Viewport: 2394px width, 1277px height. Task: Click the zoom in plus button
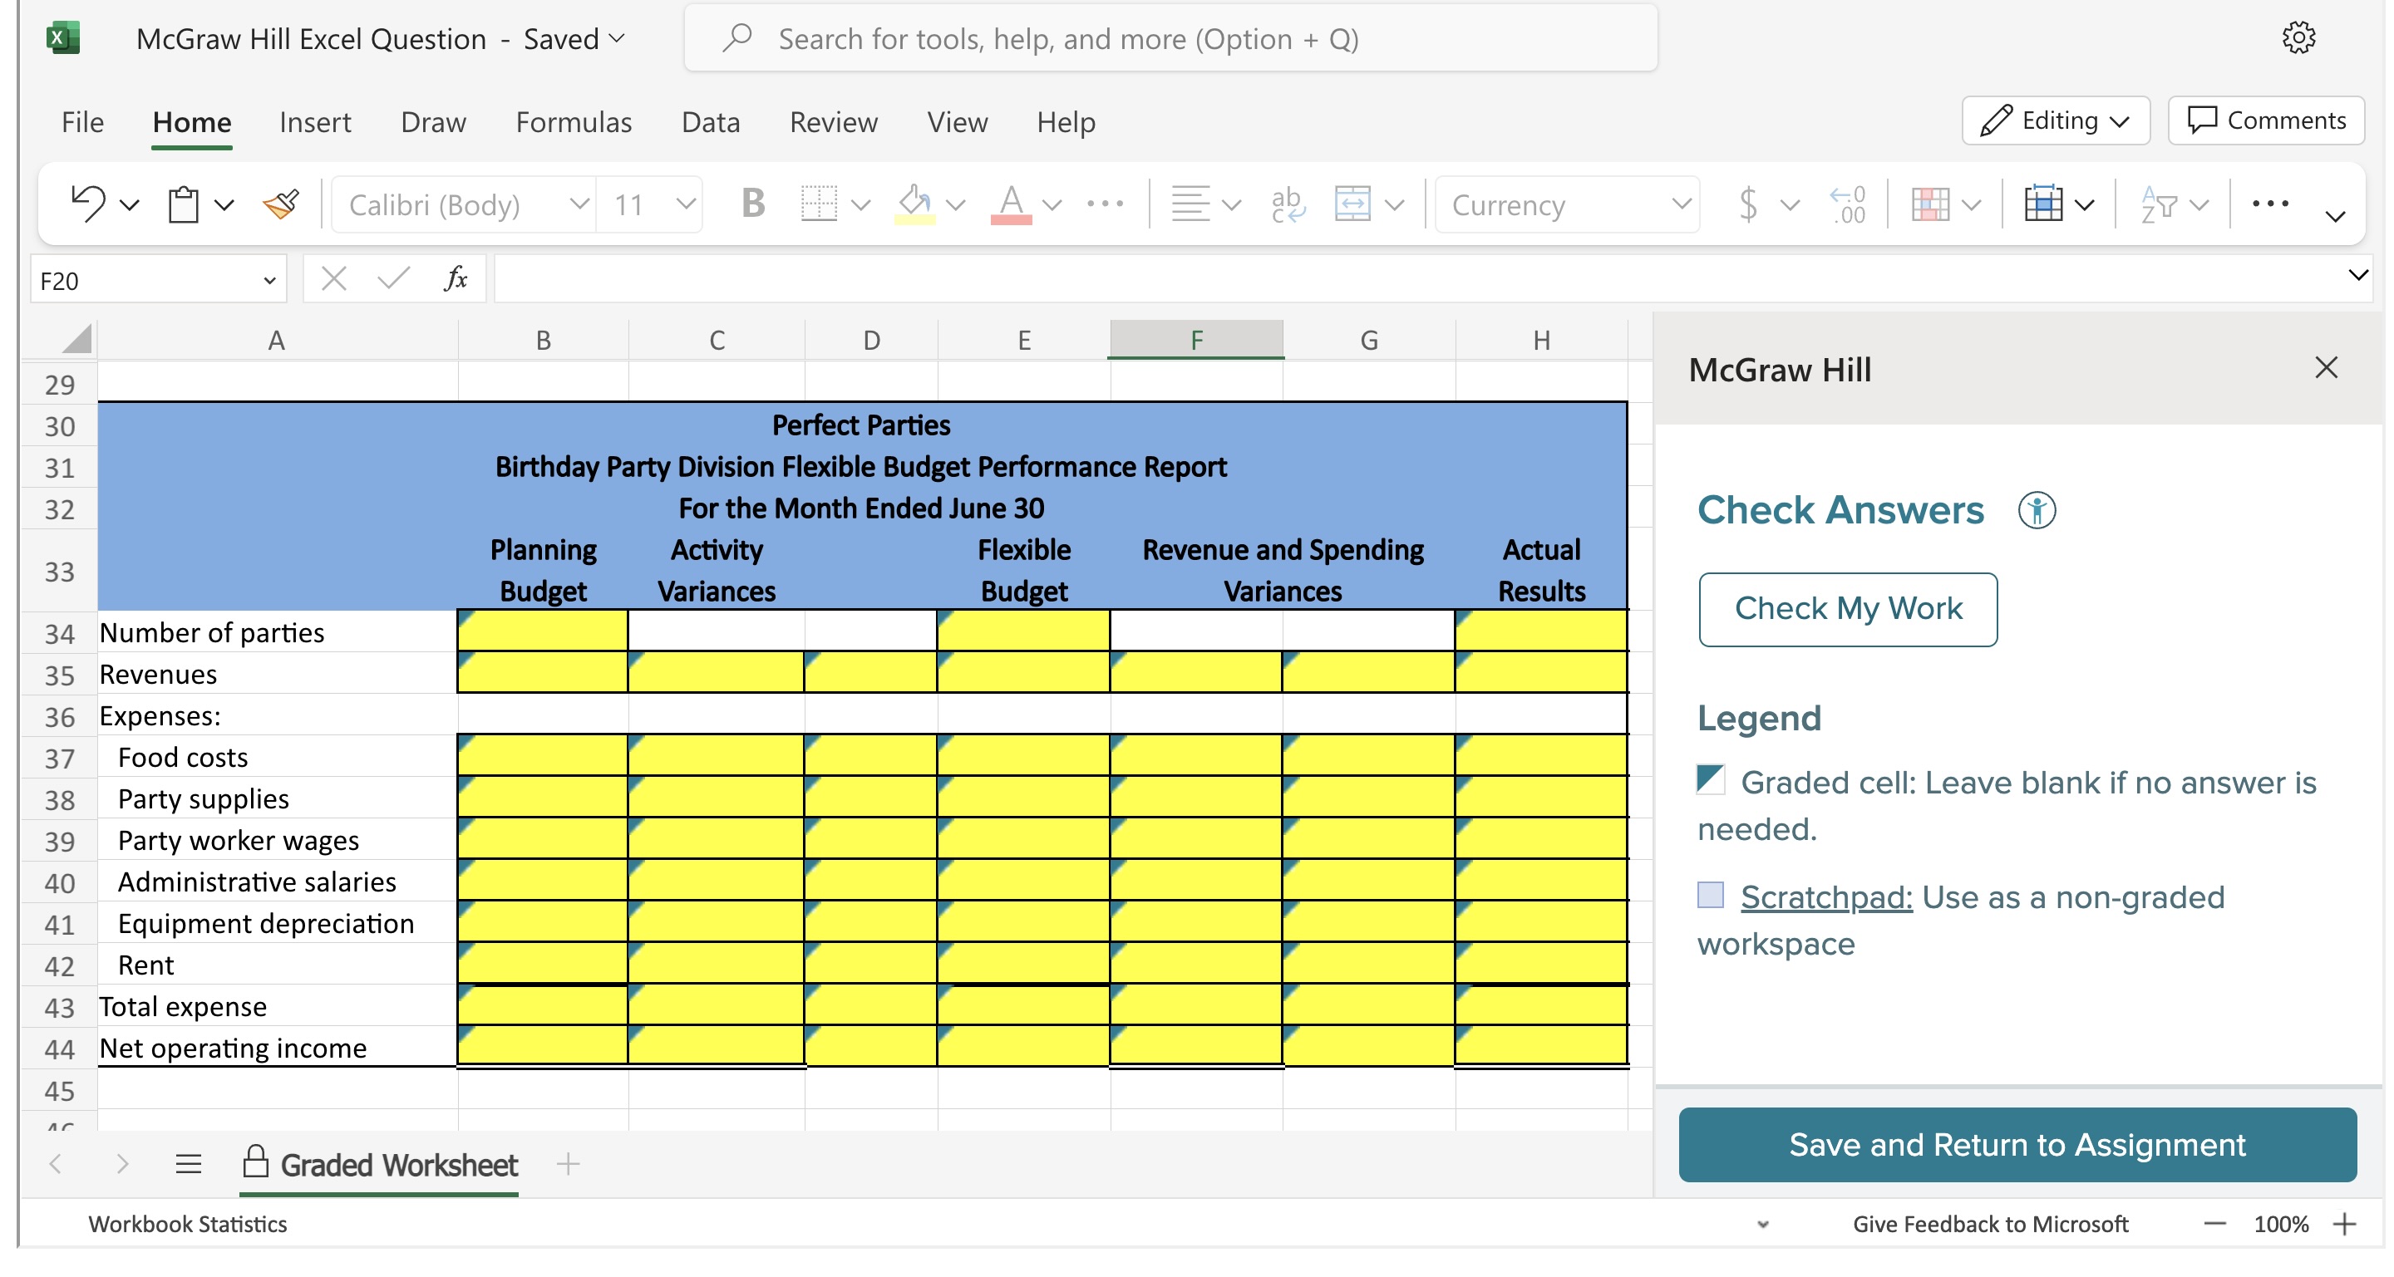point(2344,1224)
